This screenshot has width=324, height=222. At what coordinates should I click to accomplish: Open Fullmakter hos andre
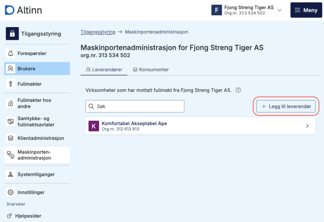click(37, 103)
